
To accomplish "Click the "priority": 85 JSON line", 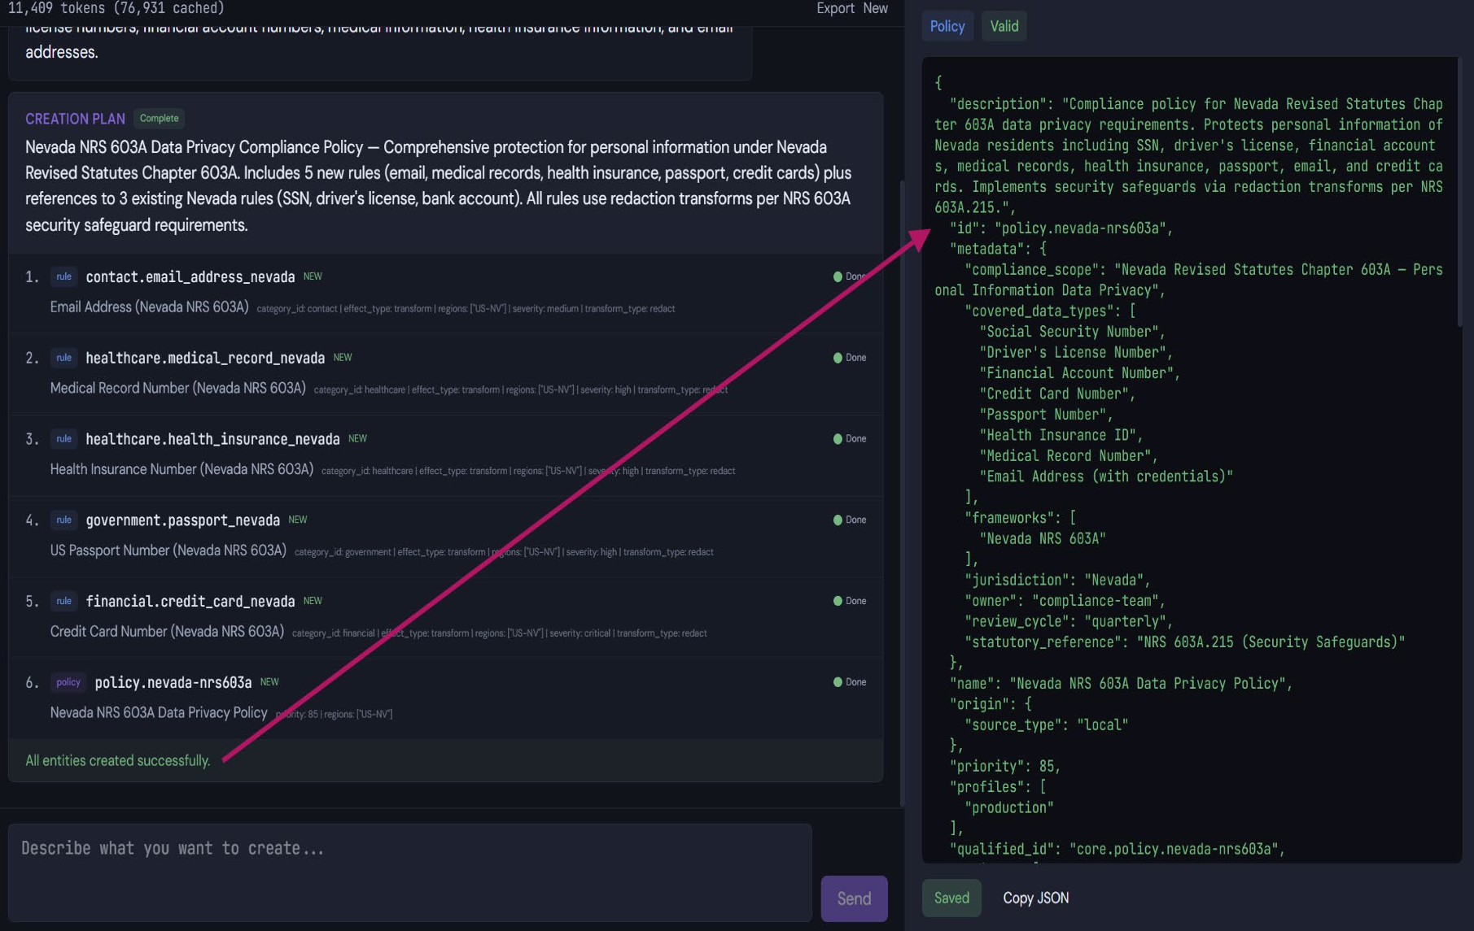I will (x=1005, y=767).
